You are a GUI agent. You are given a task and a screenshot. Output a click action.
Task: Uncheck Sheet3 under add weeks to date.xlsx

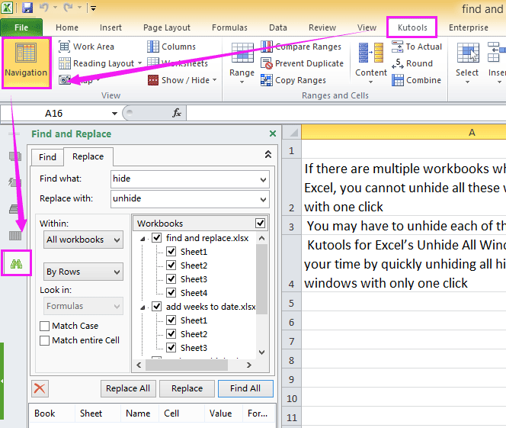coord(171,348)
